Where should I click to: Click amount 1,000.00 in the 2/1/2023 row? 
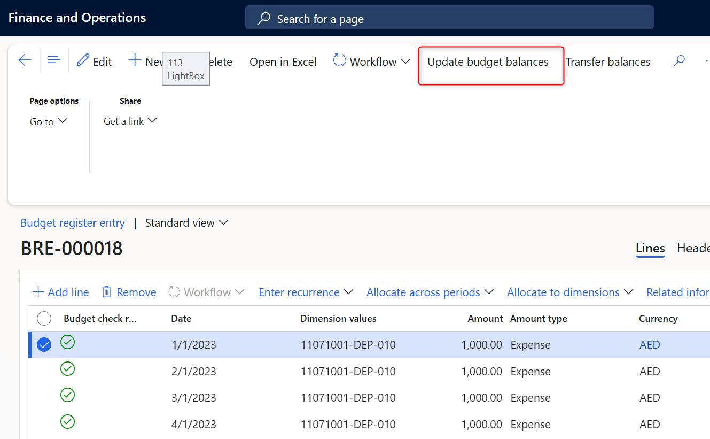coord(482,372)
